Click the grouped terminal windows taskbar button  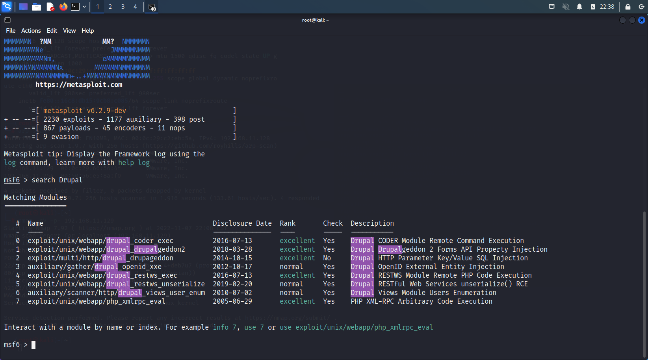coord(152,7)
